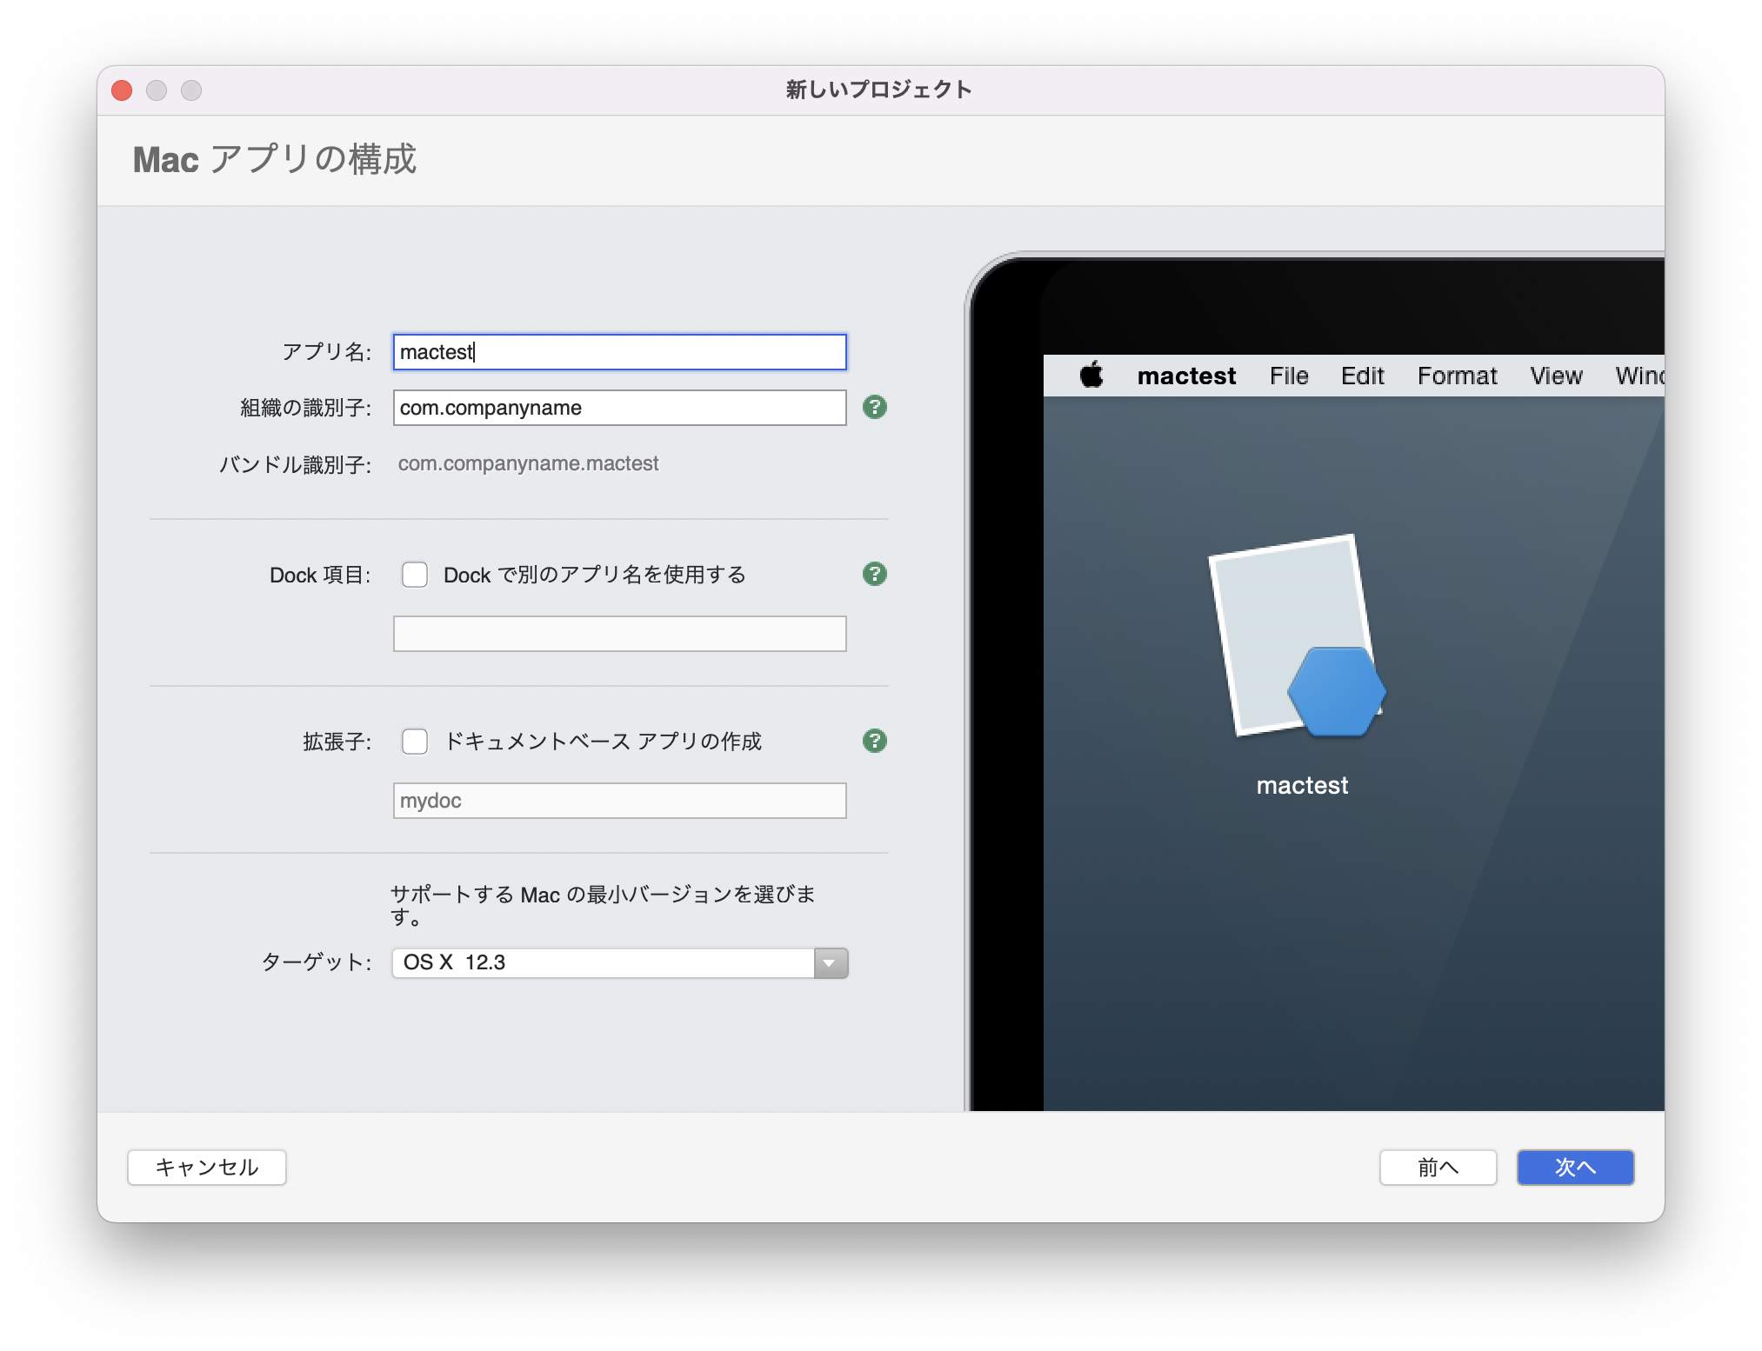Click the mydoc extension text field
The width and height of the screenshot is (1762, 1351).
point(620,801)
